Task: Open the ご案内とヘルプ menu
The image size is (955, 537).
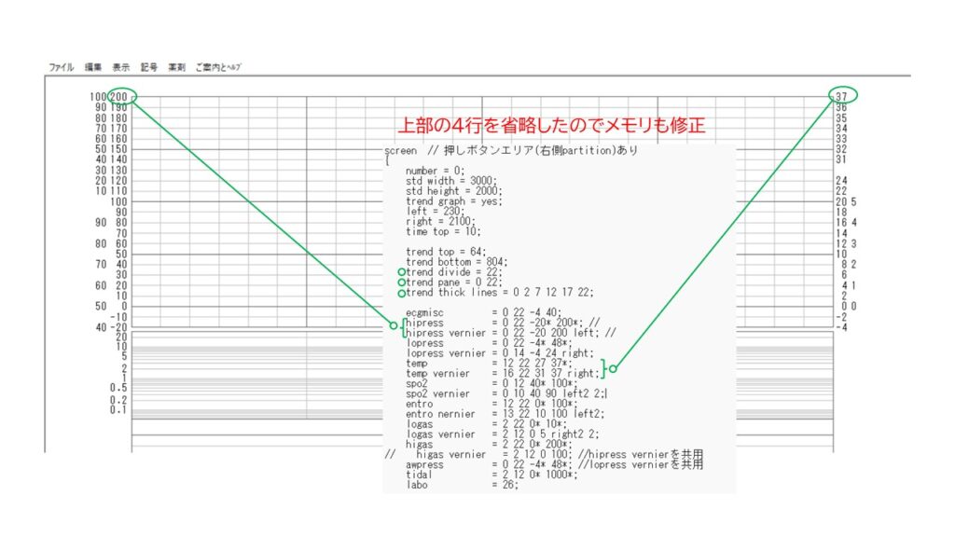Action: tap(218, 68)
